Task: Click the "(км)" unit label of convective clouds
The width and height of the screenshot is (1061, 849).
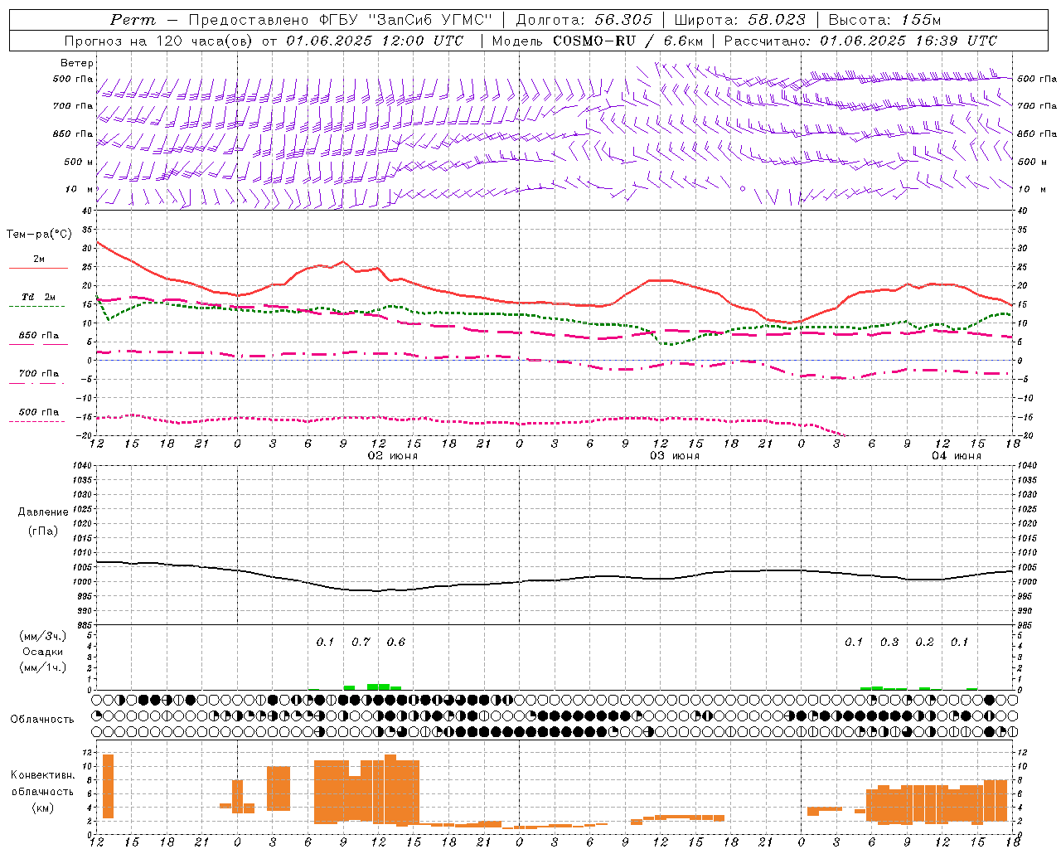Action: (42, 808)
